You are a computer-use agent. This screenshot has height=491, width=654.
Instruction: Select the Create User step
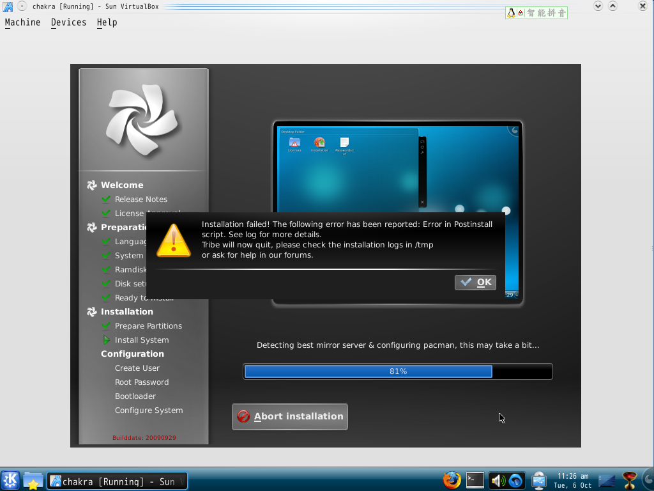click(x=137, y=368)
